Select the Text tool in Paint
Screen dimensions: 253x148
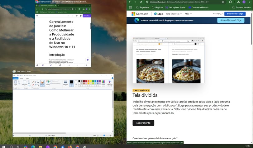point(38,82)
